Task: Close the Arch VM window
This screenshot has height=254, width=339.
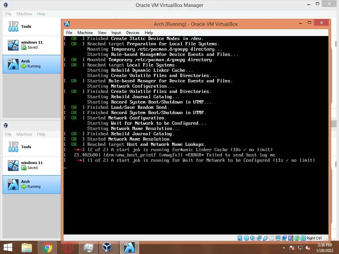Action: pyautogui.click(x=321, y=23)
